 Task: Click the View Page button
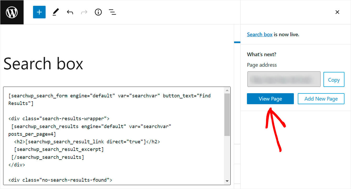[x=270, y=99]
